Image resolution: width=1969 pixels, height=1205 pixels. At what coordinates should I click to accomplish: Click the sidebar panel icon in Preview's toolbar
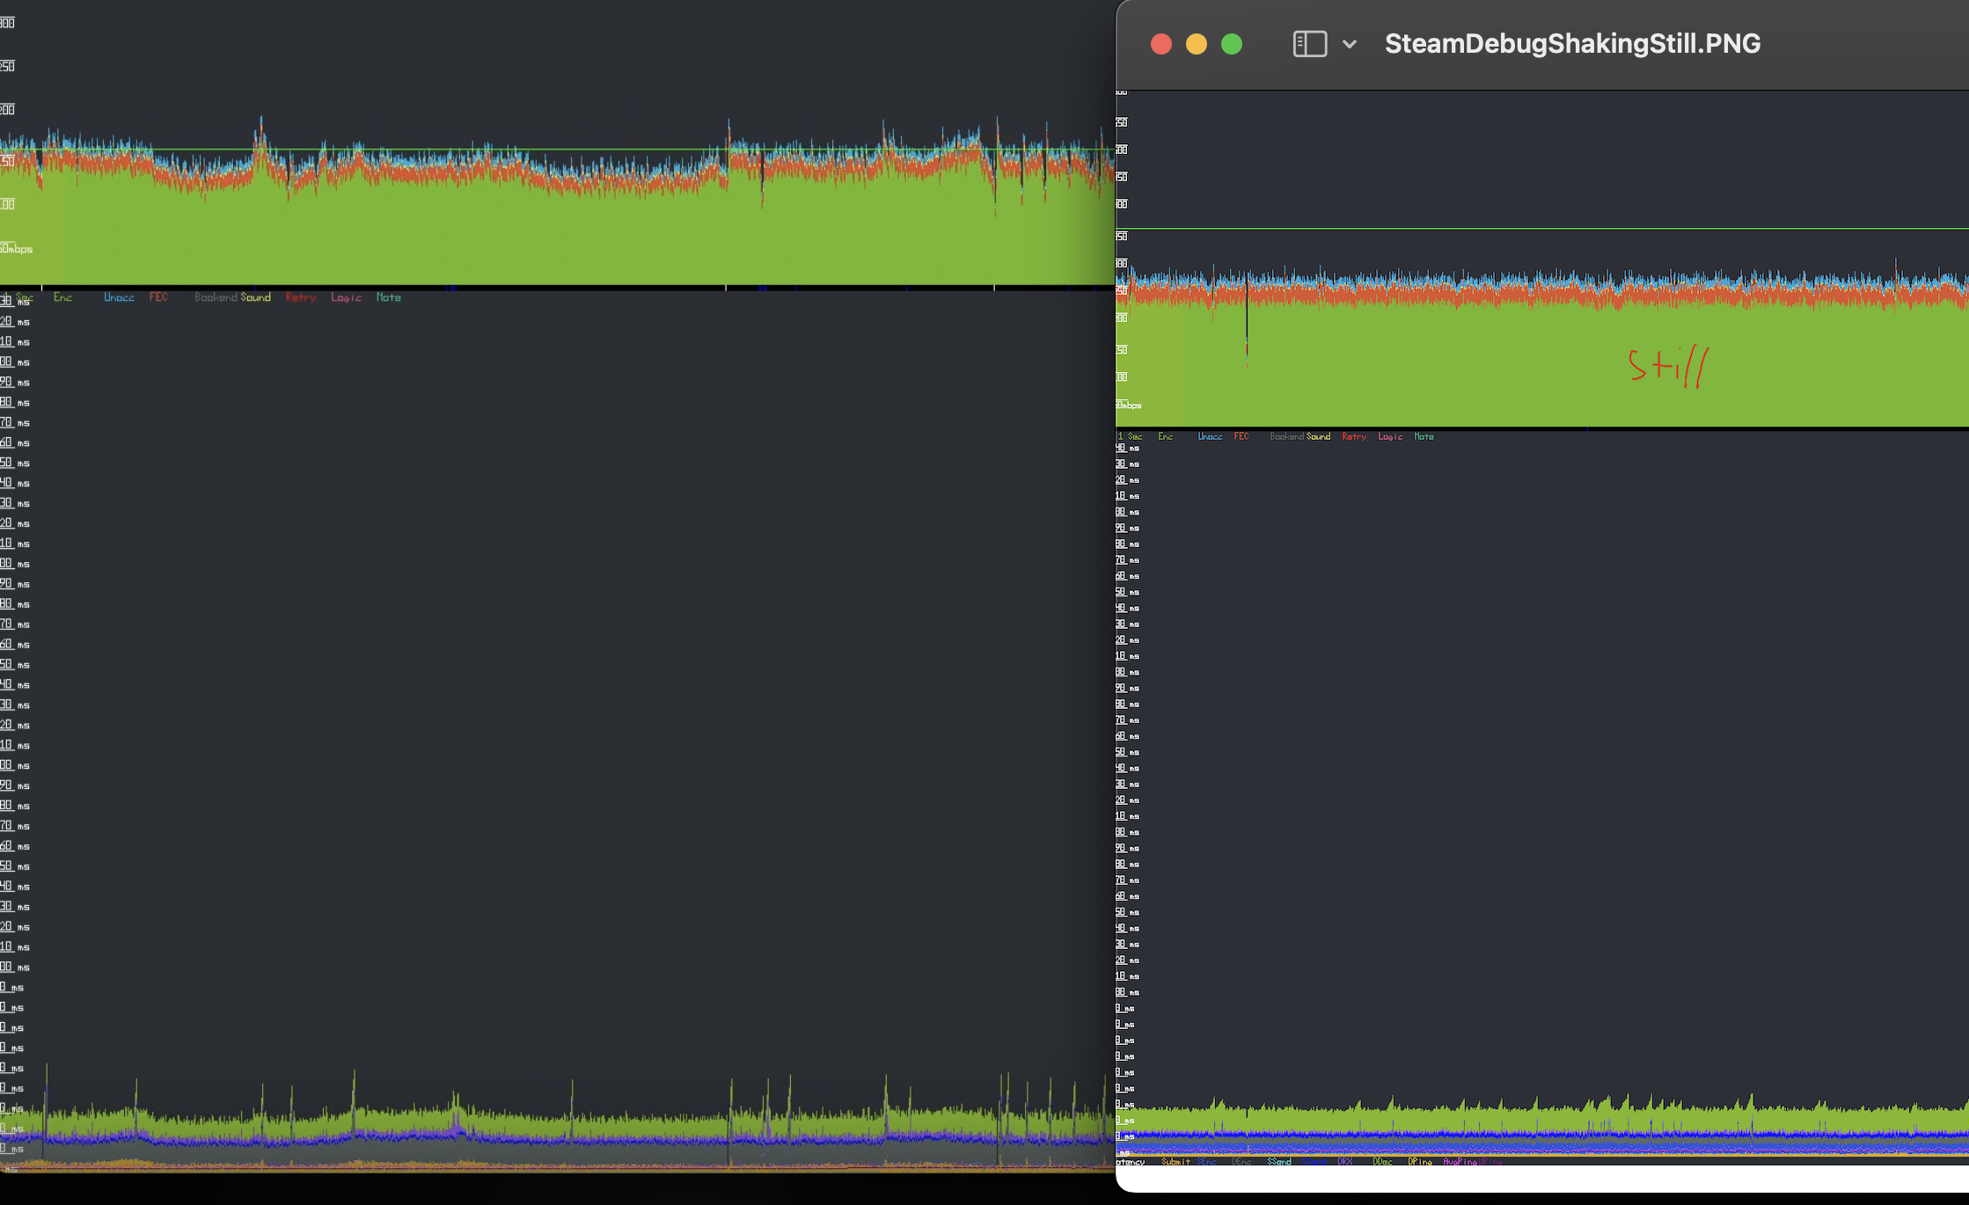(x=1309, y=43)
